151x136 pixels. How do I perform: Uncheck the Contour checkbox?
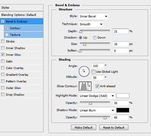7,28
